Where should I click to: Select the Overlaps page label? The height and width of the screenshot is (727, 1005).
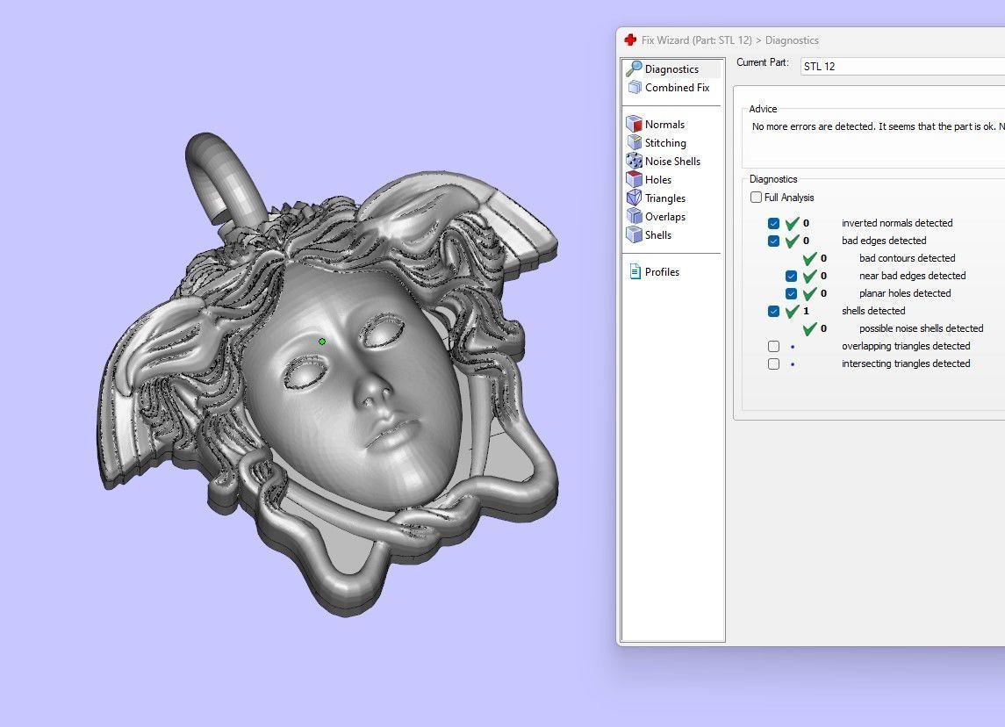665,217
